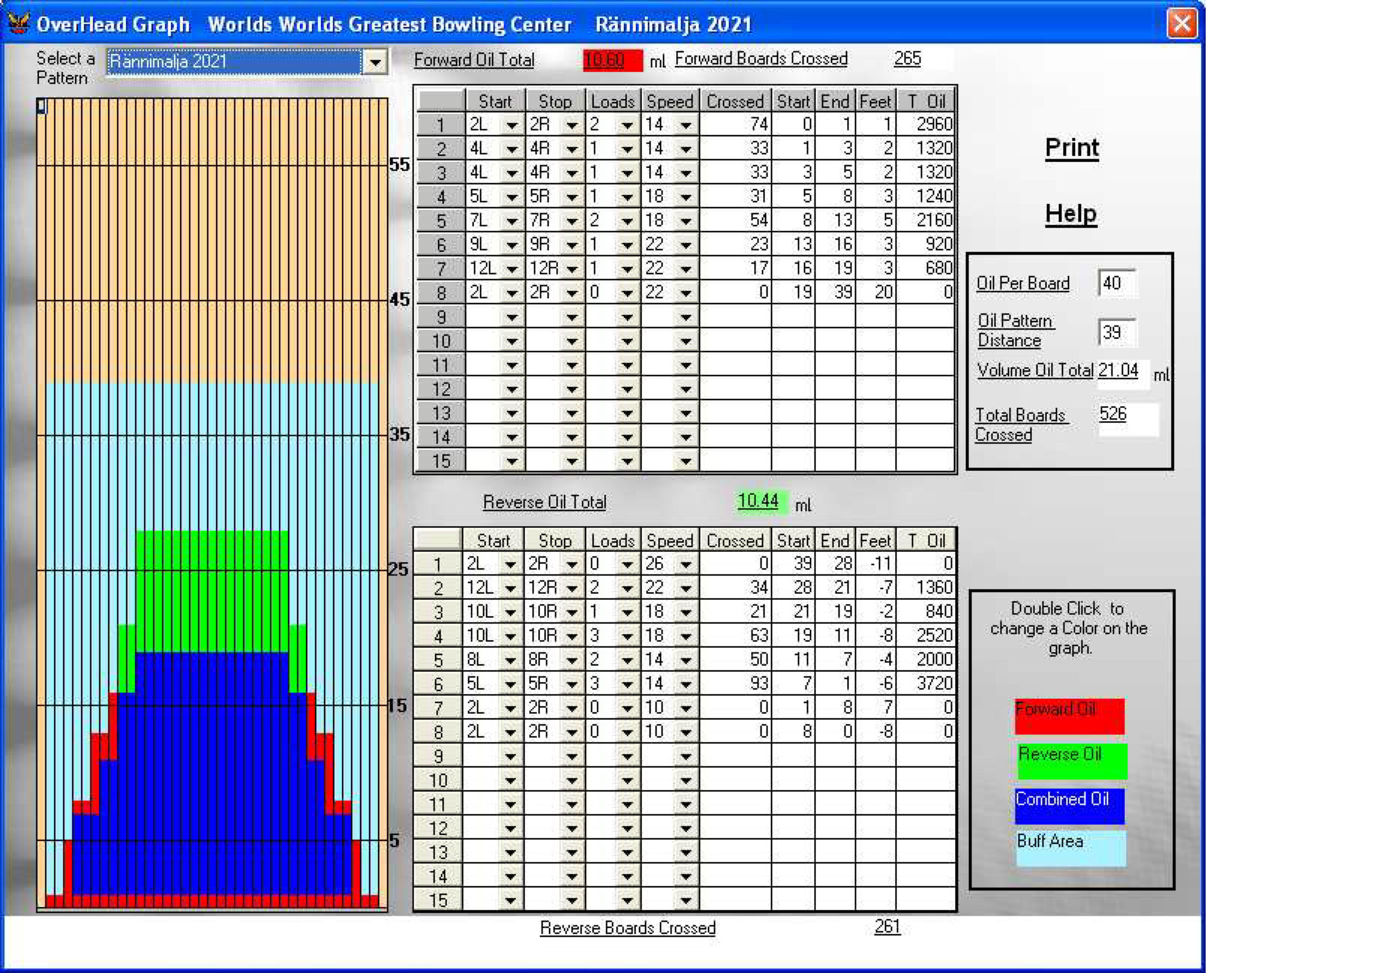The width and height of the screenshot is (1377, 973).
Task: Click the Forward Oil Total label
Action: click(x=474, y=60)
